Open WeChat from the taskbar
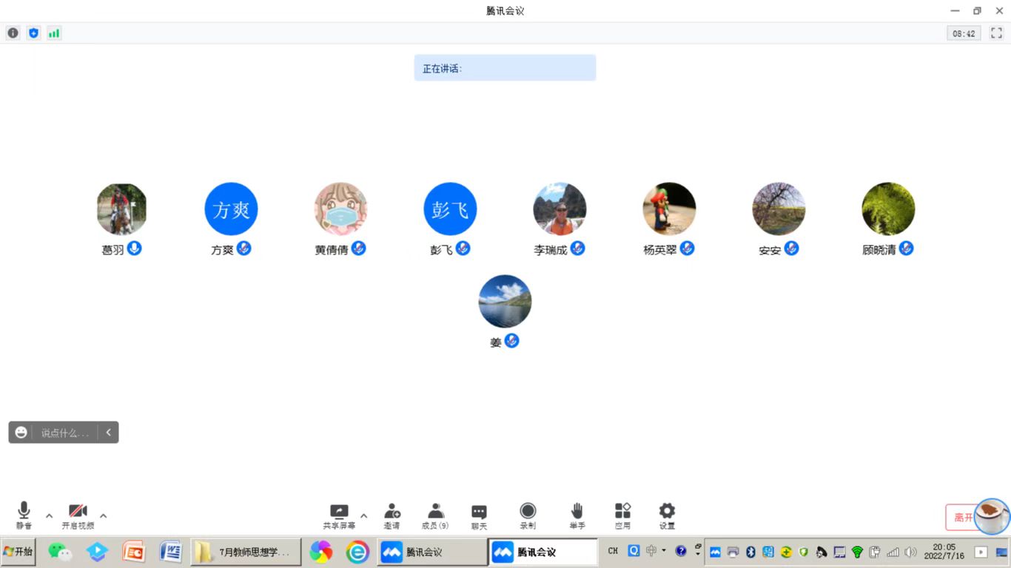1011x568 pixels. 59,552
